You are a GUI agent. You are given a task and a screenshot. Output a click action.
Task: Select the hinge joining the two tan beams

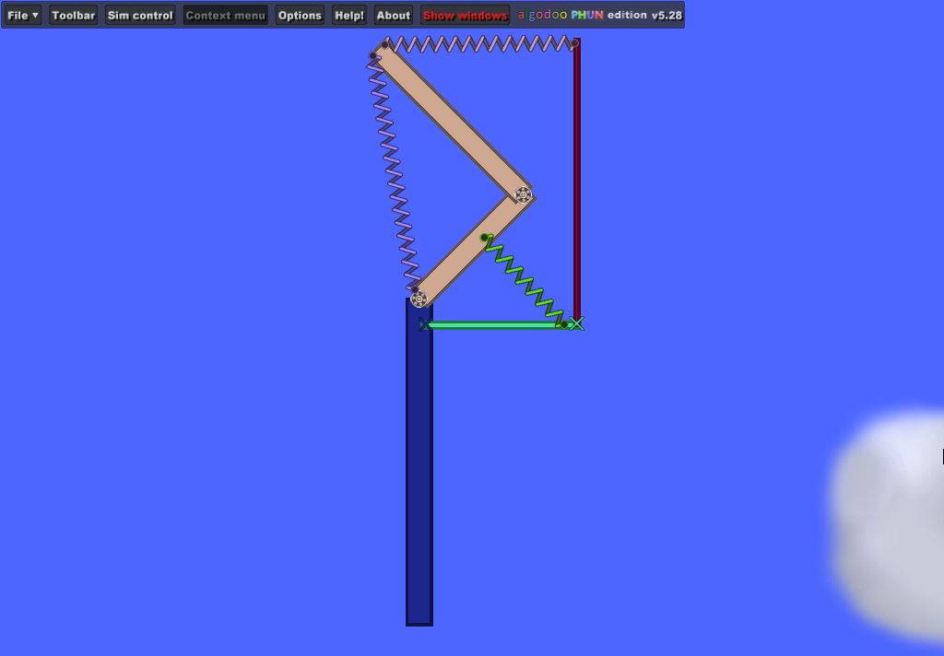click(523, 193)
